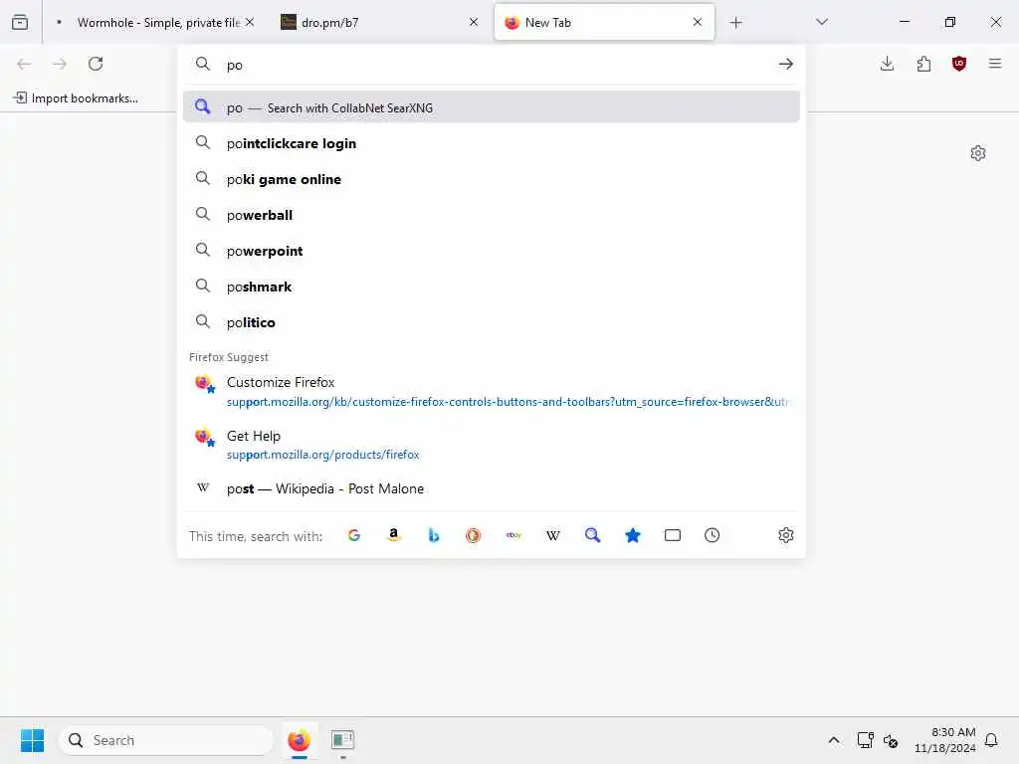Personalize New Tab with the gear icon
The height and width of the screenshot is (764, 1019).
978,153
